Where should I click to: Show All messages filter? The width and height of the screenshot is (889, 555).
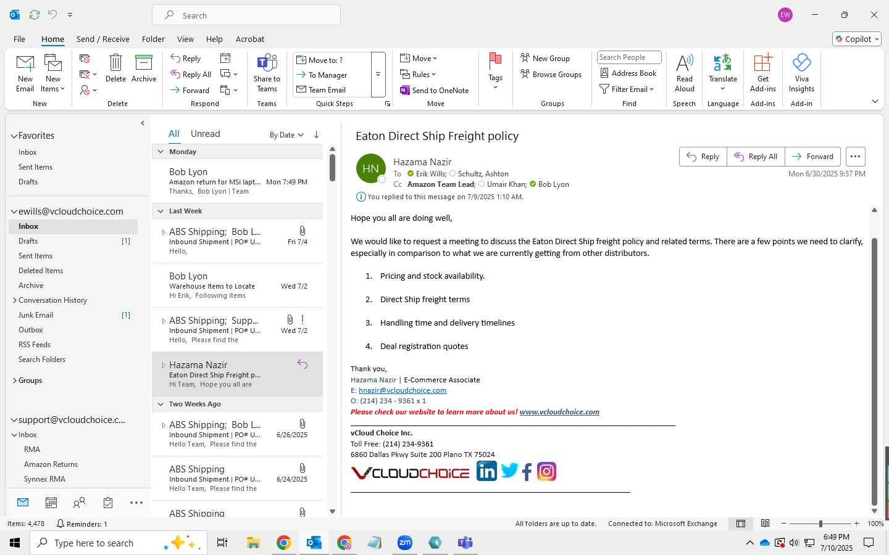click(174, 134)
